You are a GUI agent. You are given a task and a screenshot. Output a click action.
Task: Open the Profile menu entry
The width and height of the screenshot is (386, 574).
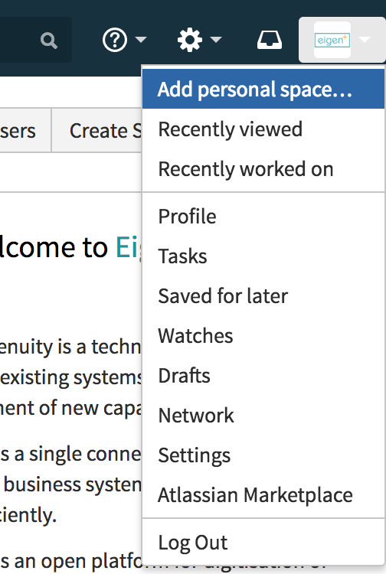(263, 217)
